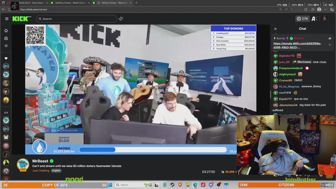Open a new browser tab
The width and height of the screenshot is (336, 189).
(136, 3)
